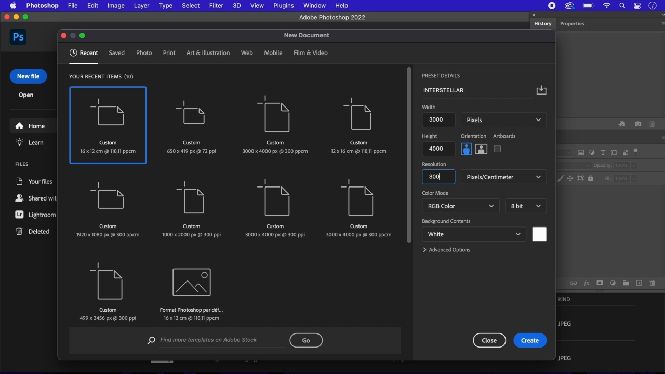
Task: Select portrait orientation icon
Action: pyautogui.click(x=467, y=149)
